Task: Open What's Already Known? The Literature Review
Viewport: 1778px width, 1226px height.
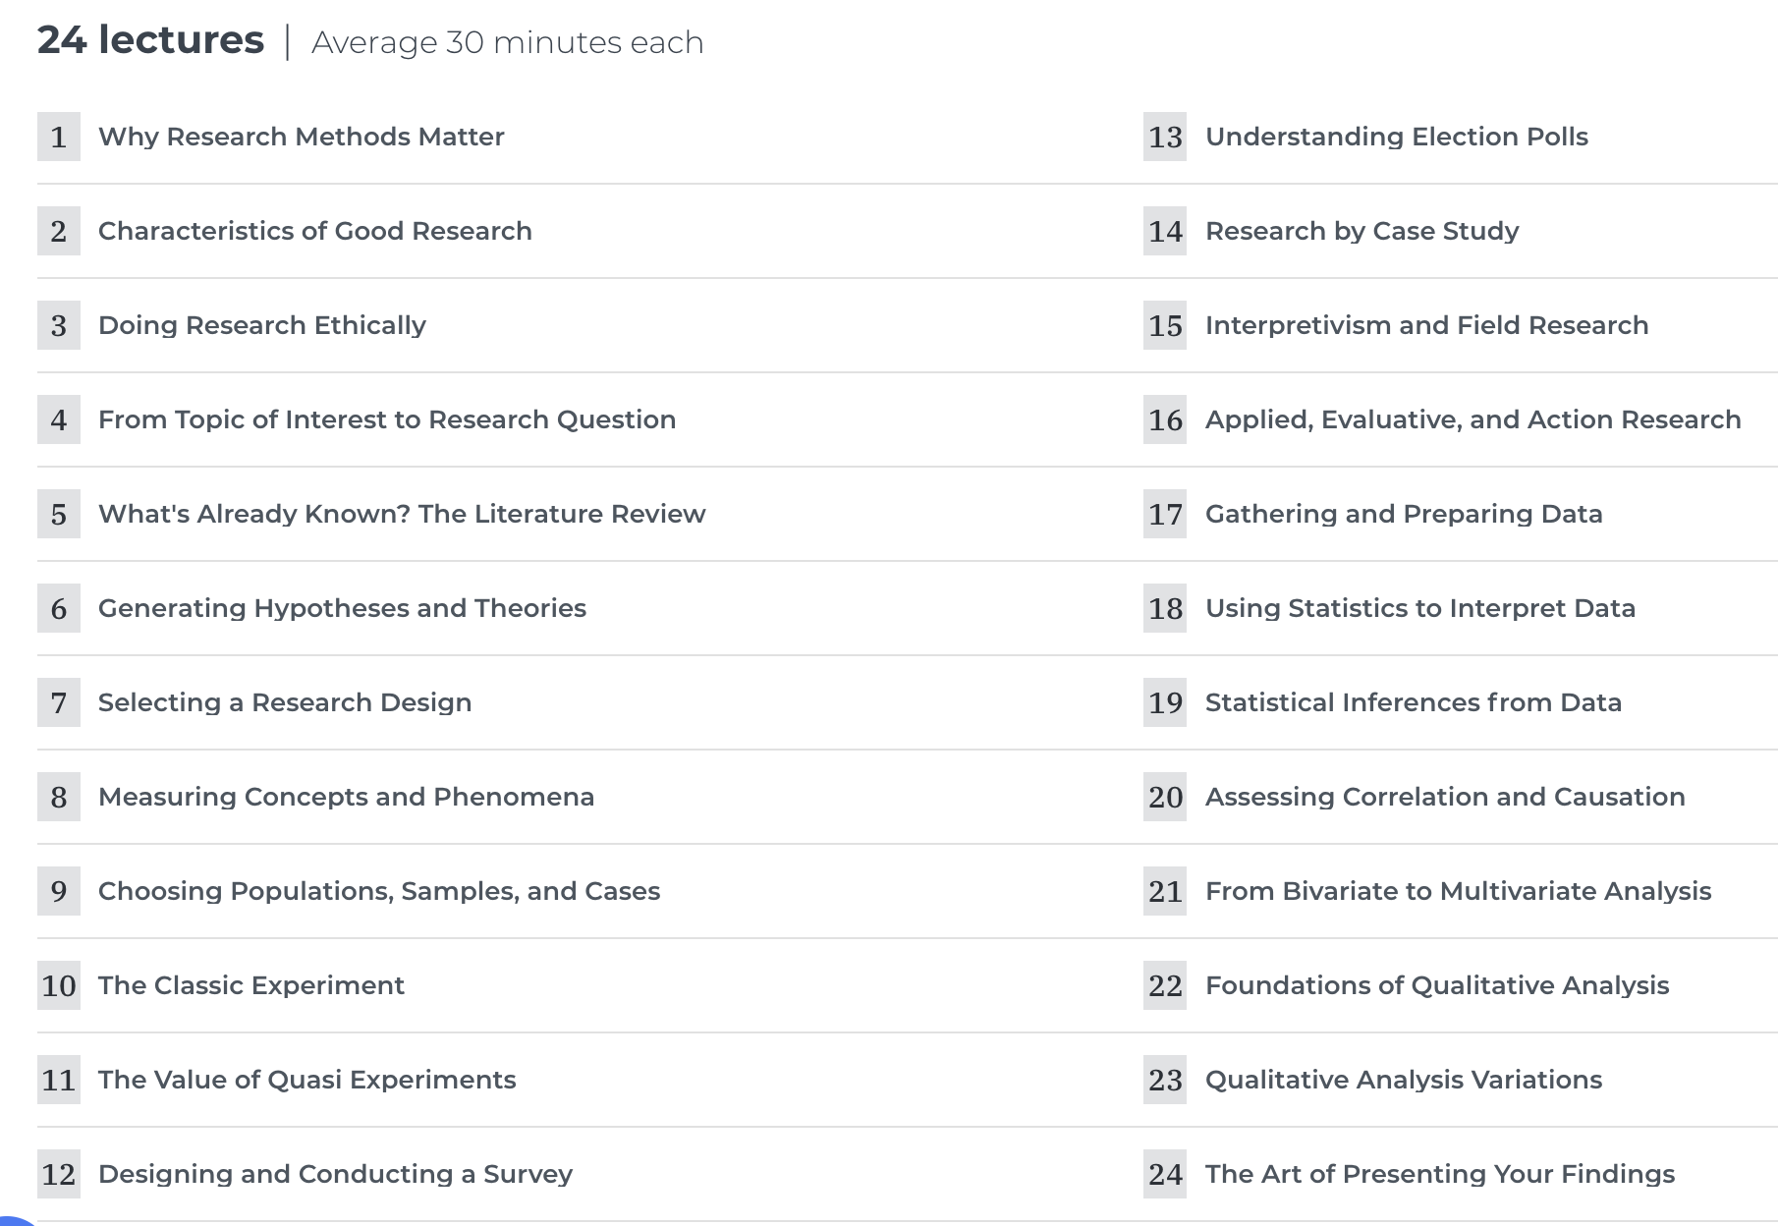Action: (x=402, y=514)
